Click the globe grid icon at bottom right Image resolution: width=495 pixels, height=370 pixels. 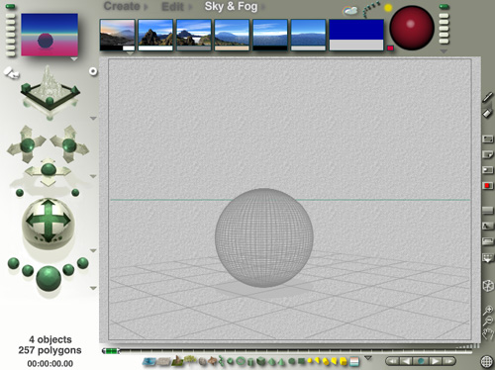pyautogui.click(x=486, y=361)
